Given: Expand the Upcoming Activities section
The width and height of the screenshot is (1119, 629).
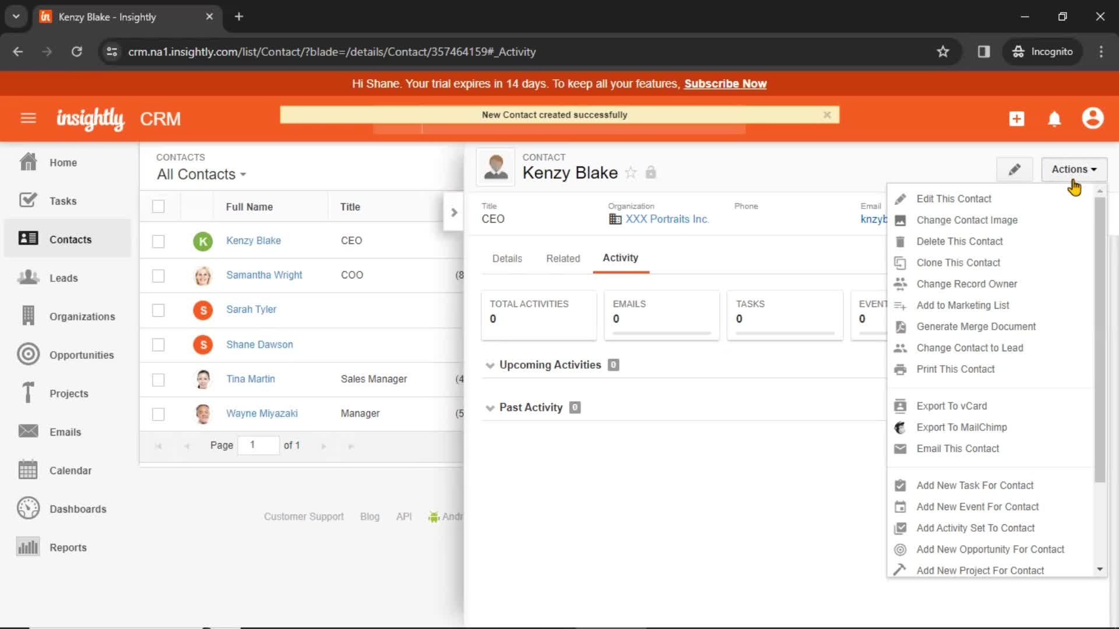Looking at the screenshot, I should [490, 365].
